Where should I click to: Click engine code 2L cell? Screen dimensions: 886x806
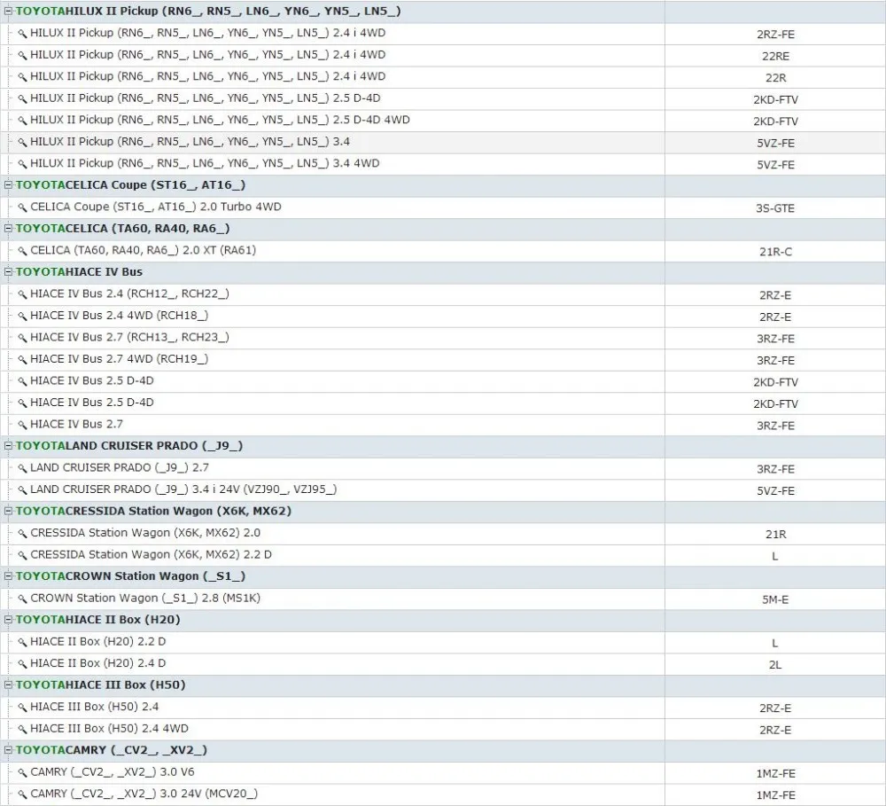coord(775,665)
